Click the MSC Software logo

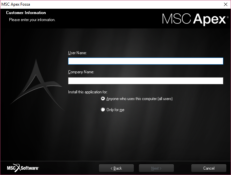23,168
